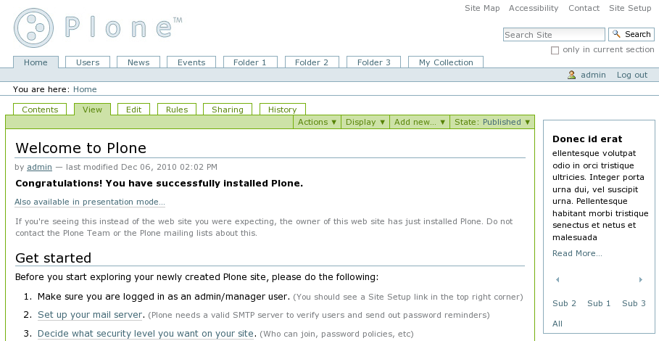Open the State: Published dropdown
The image size is (659, 341).
click(x=492, y=122)
